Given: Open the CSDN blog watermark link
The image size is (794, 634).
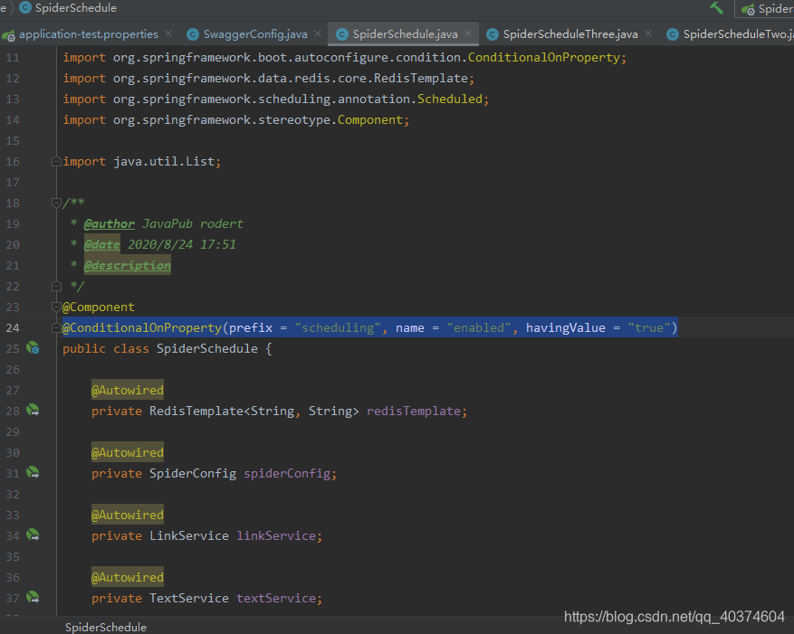Looking at the screenshot, I should coord(673,616).
